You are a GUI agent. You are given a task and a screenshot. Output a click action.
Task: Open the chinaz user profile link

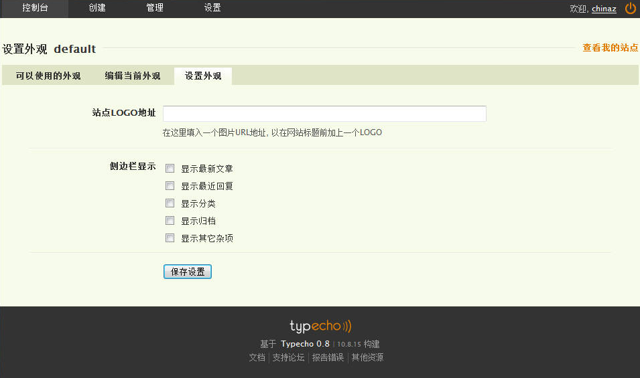(604, 9)
